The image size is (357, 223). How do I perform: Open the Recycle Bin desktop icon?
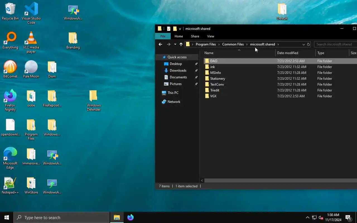(x=10, y=11)
